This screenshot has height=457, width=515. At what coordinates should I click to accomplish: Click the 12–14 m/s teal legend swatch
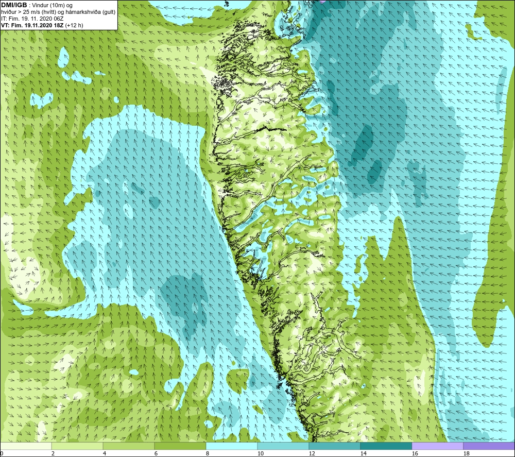pos(334,446)
